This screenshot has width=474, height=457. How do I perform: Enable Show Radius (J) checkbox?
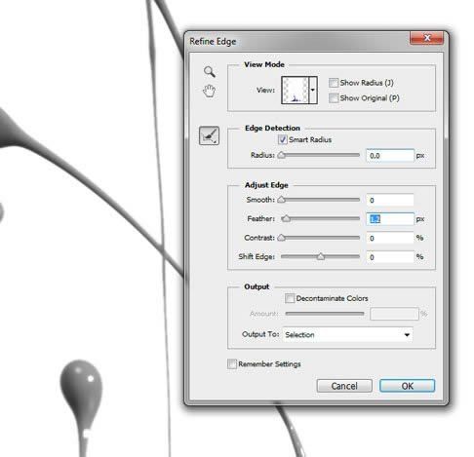[334, 83]
